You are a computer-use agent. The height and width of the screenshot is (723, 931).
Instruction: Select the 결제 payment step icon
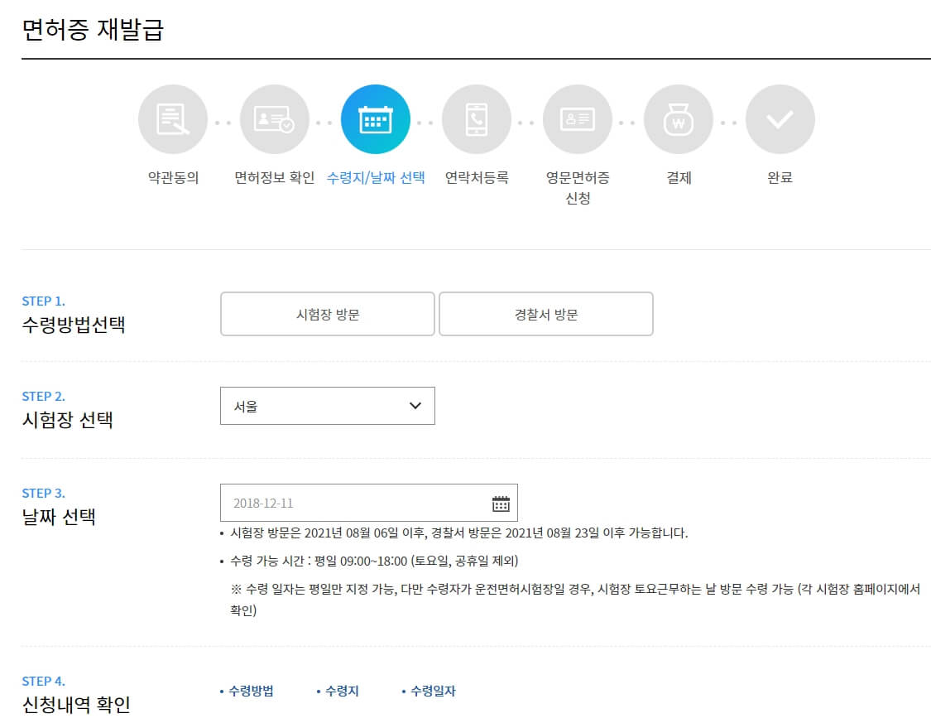tap(679, 118)
